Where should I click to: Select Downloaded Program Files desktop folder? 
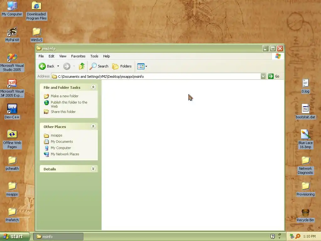point(36,11)
